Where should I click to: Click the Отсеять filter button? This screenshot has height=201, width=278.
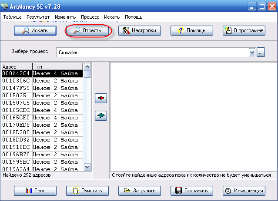(87, 31)
